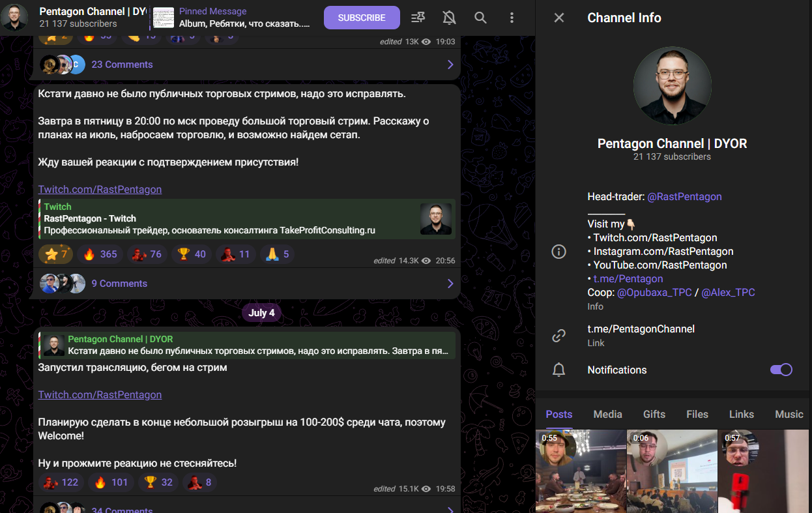Open the 9 Comments thread
Viewport: 812px width, 513px height.
tap(247, 284)
